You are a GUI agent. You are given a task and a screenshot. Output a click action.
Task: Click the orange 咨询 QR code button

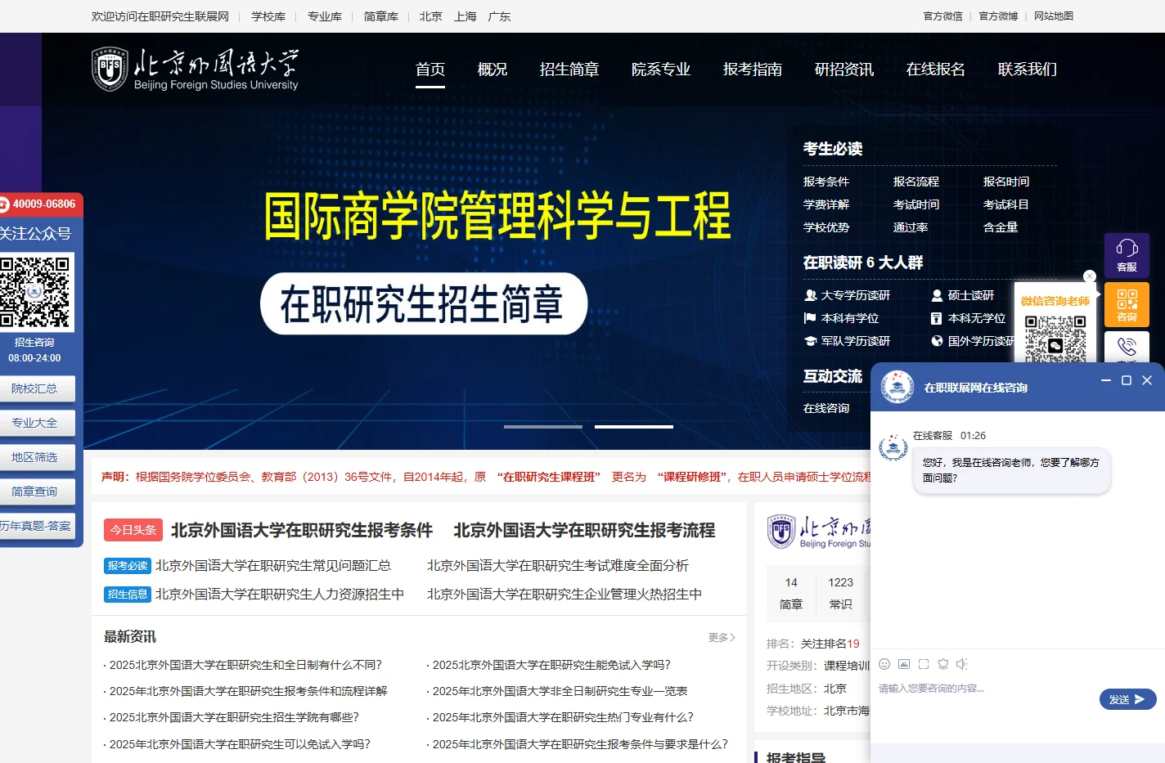[x=1127, y=304]
